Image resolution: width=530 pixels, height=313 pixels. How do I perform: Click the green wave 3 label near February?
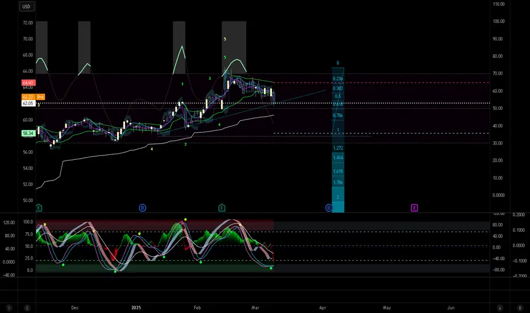[210, 79]
